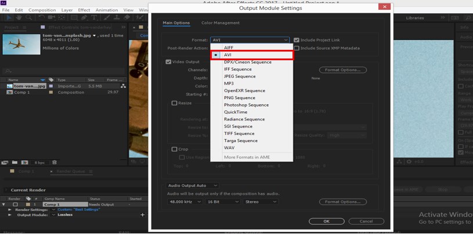Enable Include Source XMP Metadata
Screen dimensions: 473x234
pyautogui.click(x=297, y=48)
